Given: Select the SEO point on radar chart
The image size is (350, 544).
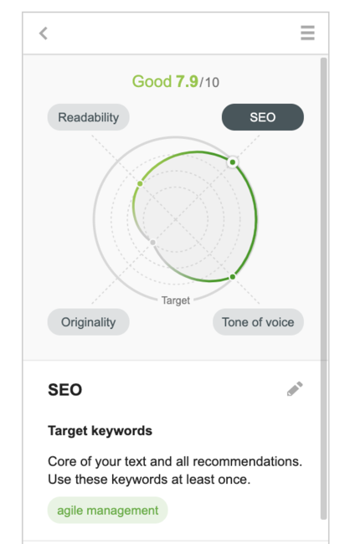Looking at the screenshot, I should tap(233, 162).
